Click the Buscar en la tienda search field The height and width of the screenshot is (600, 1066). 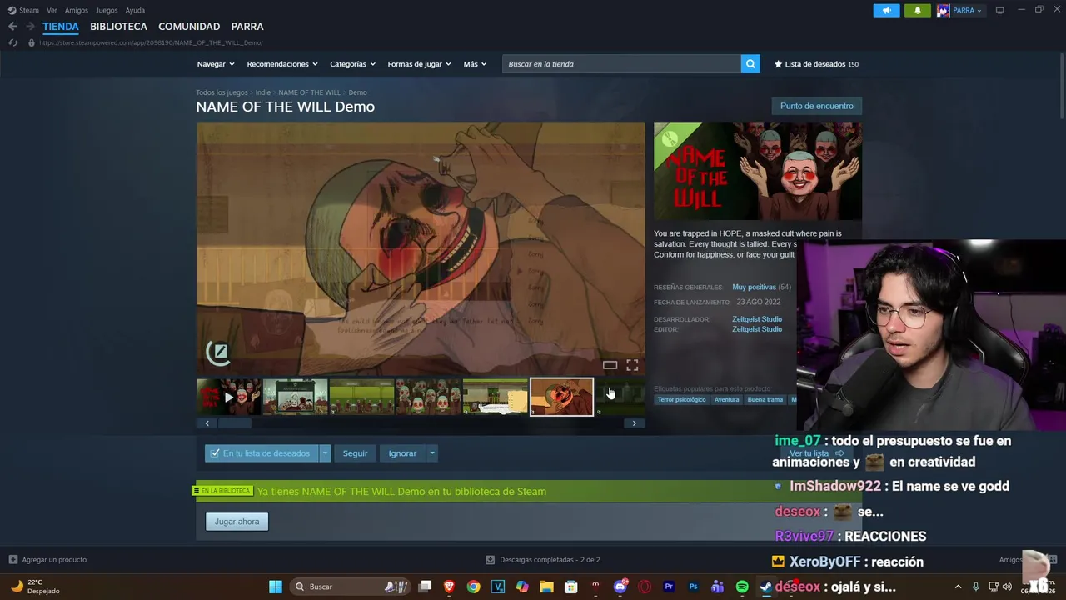pos(621,64)
